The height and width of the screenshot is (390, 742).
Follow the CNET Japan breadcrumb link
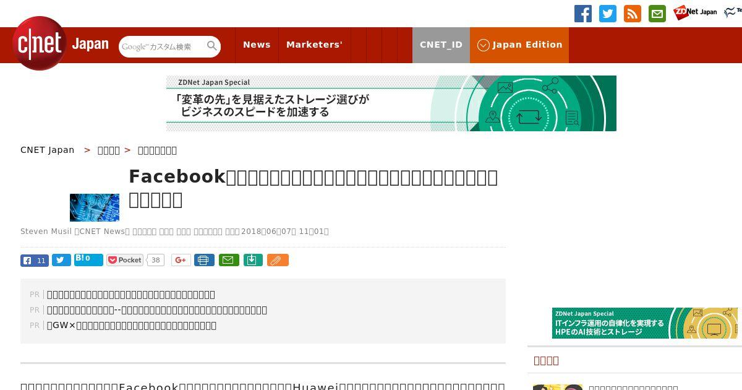tap(48, 150)
